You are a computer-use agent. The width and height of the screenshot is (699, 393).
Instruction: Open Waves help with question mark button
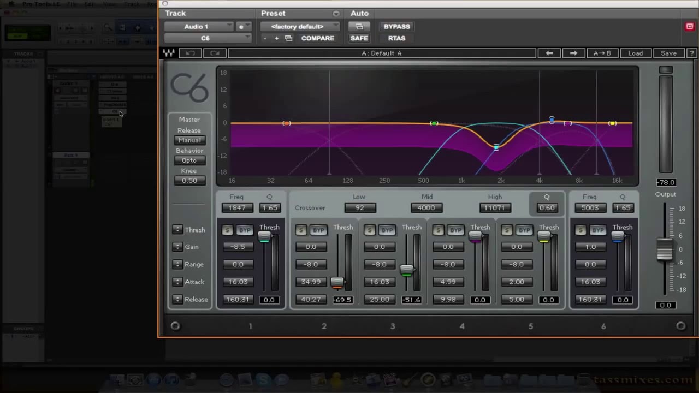(692, 53)
